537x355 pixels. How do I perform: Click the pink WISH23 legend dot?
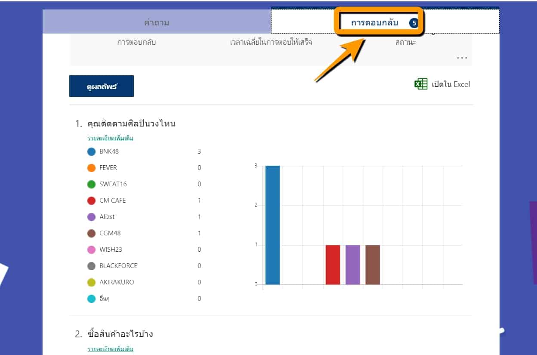coord(91,250)
